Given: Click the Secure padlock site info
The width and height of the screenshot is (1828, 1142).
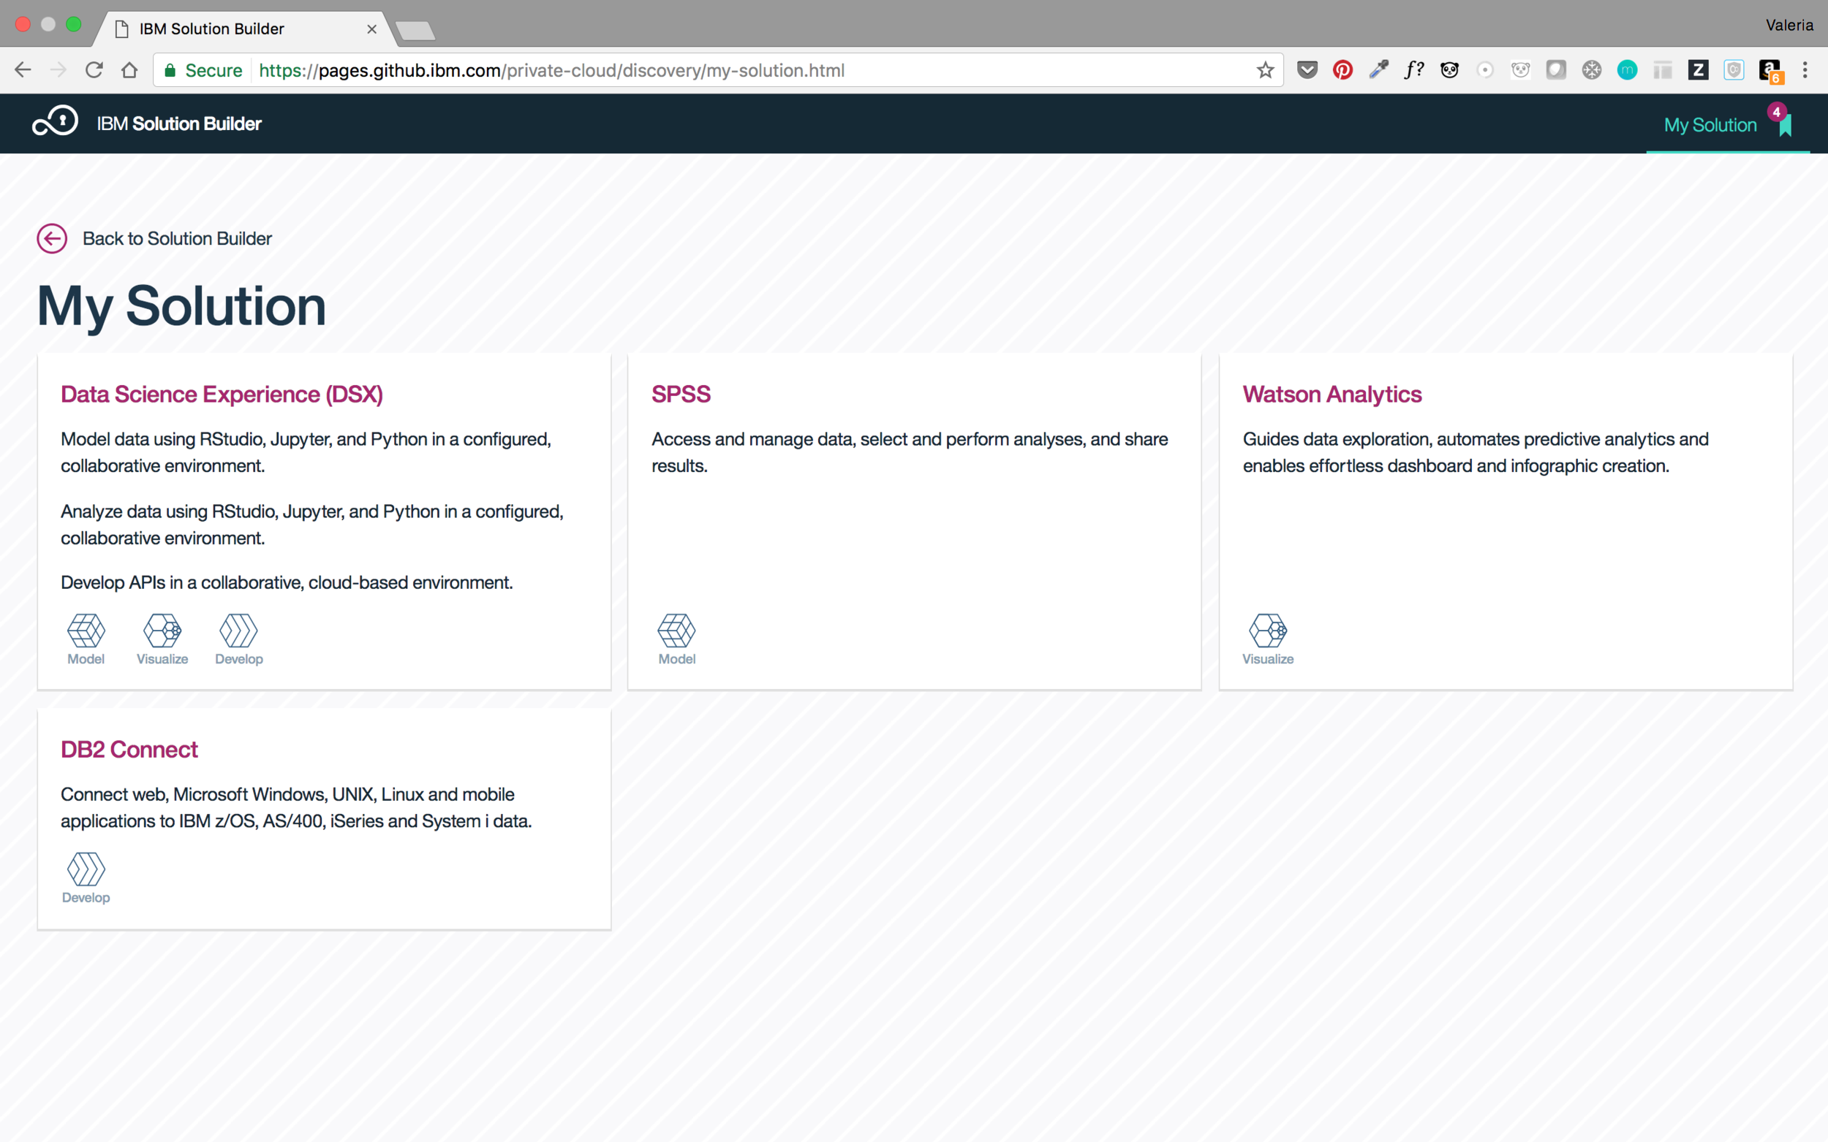Looking at the screenshot, I should point(203,70).
